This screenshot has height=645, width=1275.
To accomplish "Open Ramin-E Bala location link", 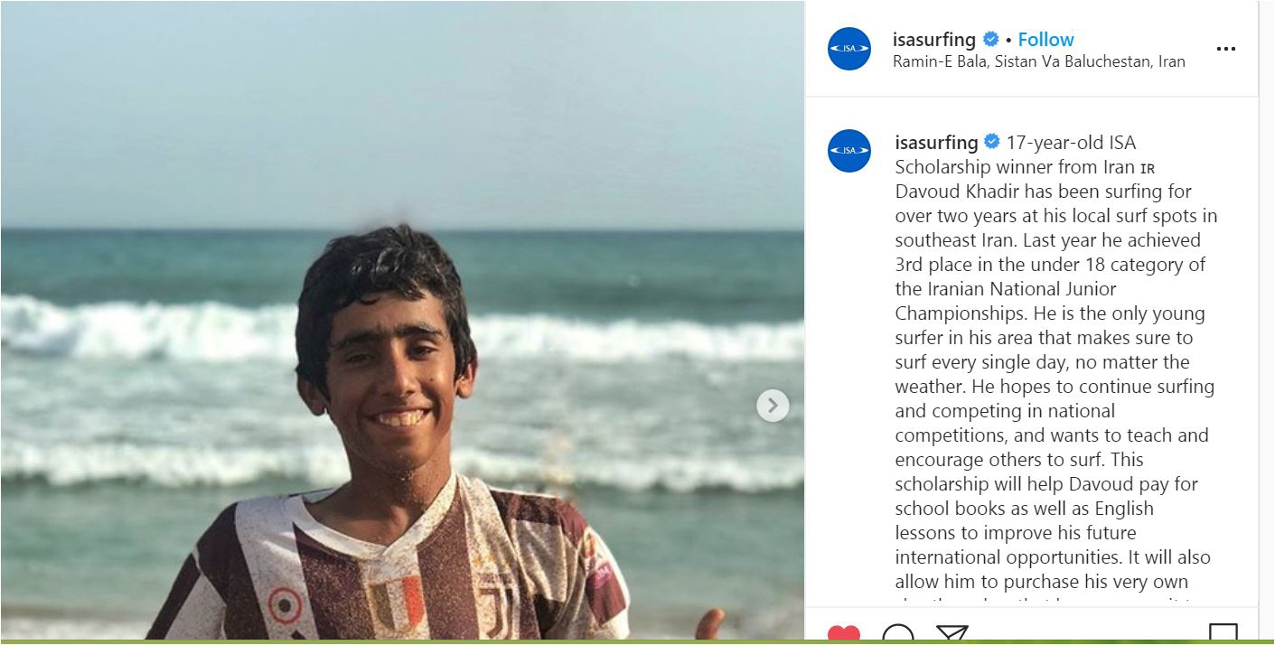I will point(1038,62).
